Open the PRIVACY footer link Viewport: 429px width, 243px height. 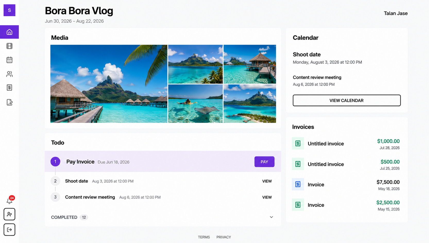(224, 237)
